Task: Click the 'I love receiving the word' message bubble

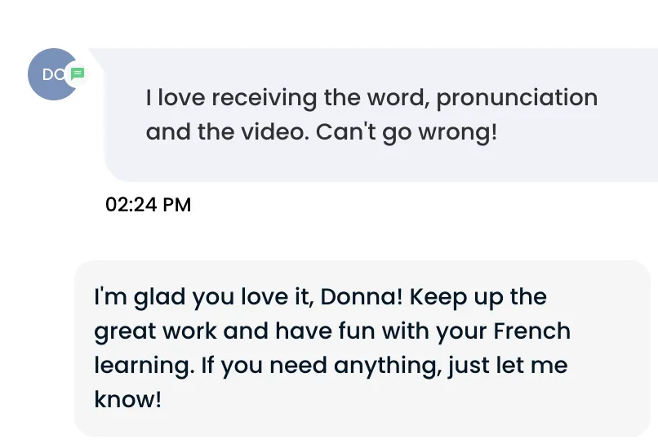Action: coord(380,114)
